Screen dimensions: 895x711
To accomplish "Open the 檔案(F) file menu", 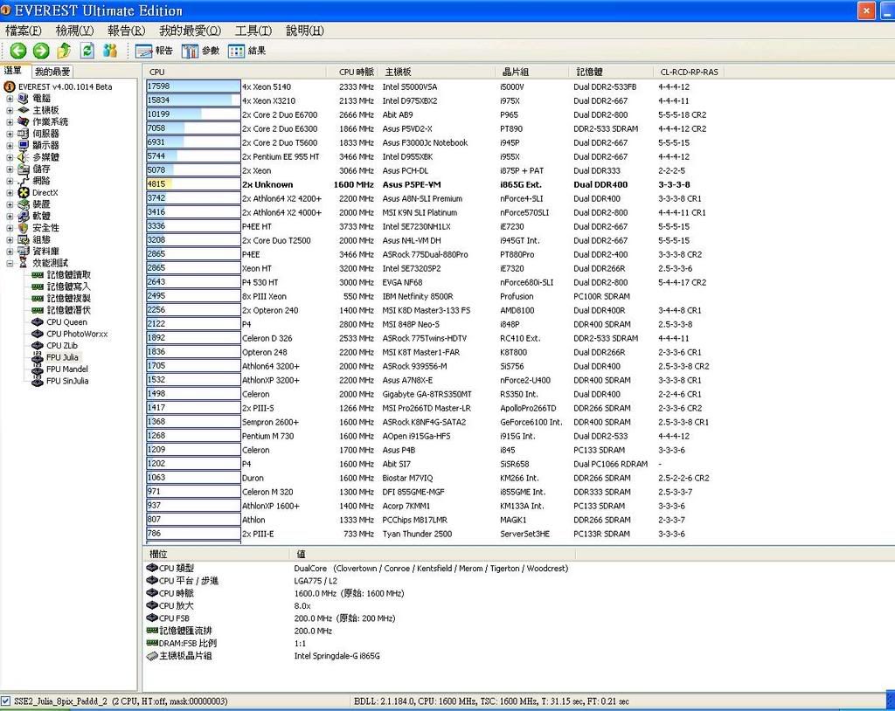I will pyautogui.click(x=24, y=31).
